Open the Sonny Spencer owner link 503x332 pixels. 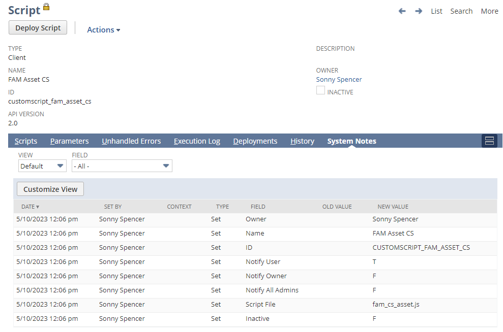tap(339, 79)
